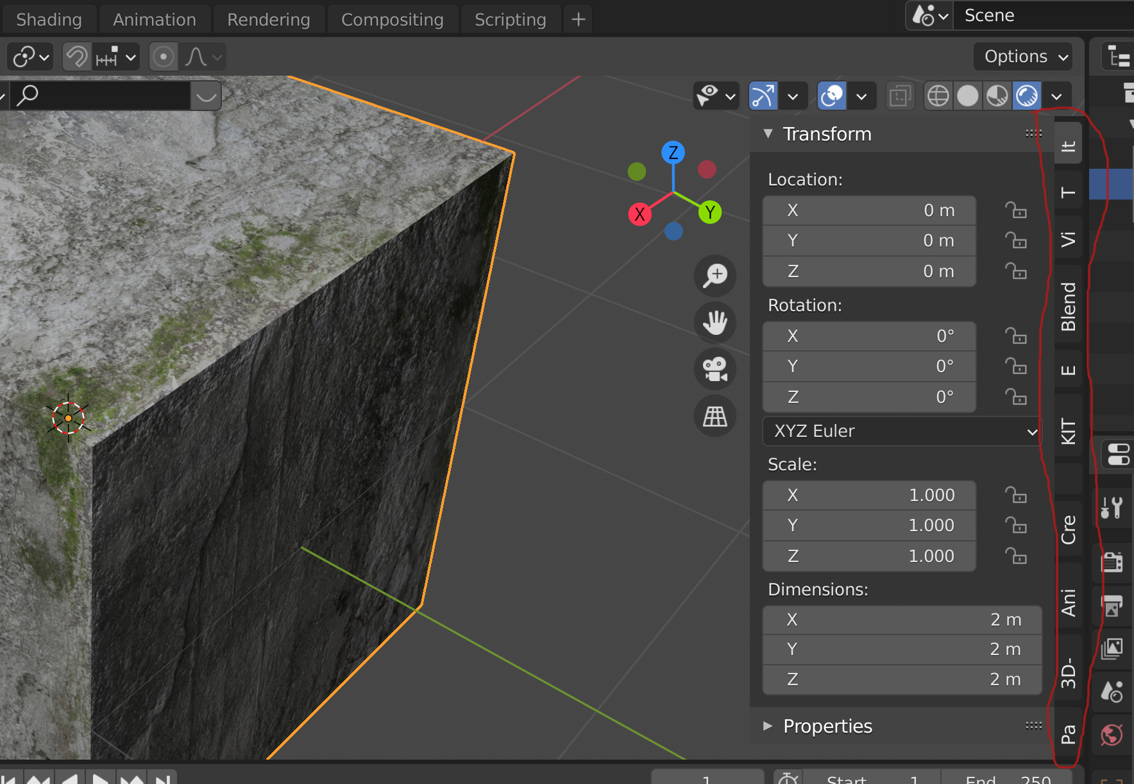Toggle the snapping magnet button
Viewport: 1134px width, 784px height.
click(x=77, y=57)
